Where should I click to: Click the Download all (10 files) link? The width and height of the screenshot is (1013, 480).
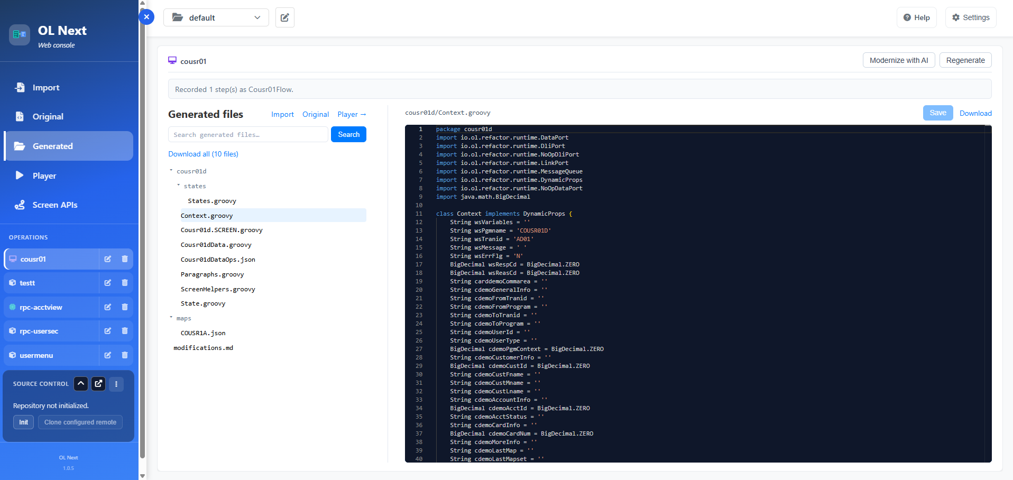click(203, 154)
